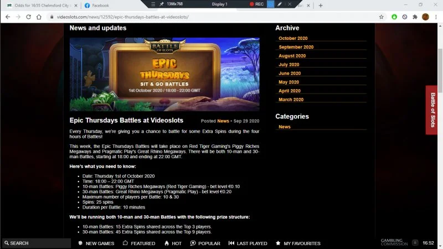Click the browser forward arrow

click(x=18, y=17)
